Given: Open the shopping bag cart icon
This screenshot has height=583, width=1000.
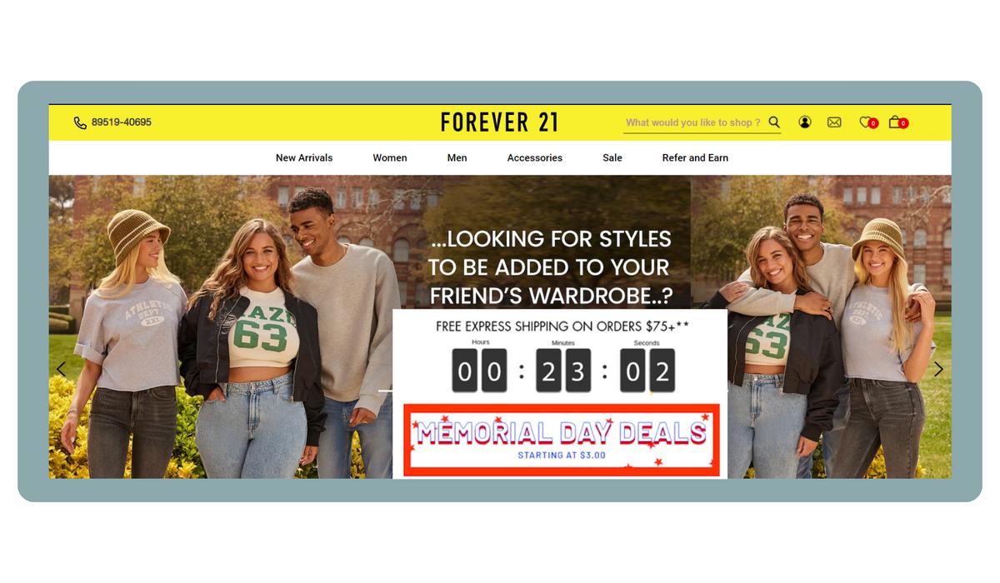Looking at the screenshot, I should (897, 122).
